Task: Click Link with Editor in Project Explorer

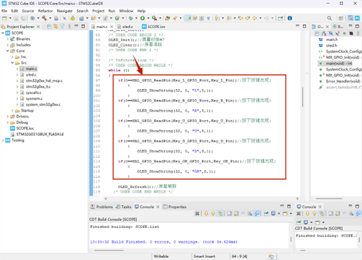Action: 56,27
